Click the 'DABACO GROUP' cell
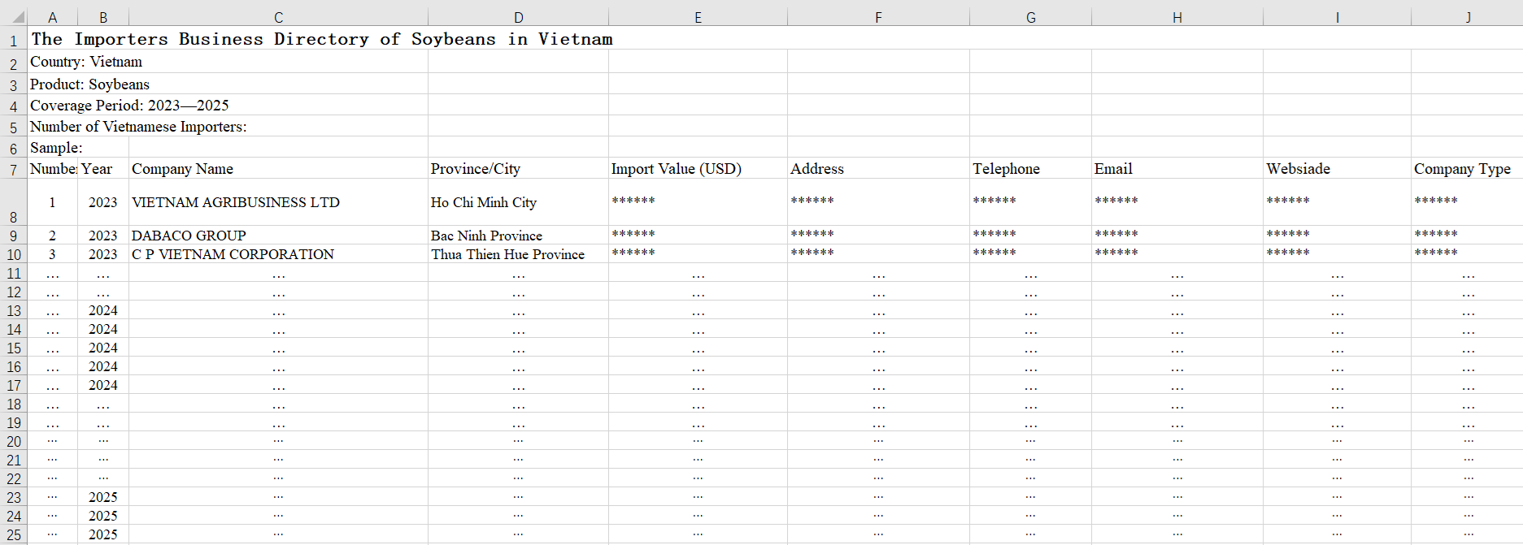This screenshot has width=1523, height=545. [189, 236]
